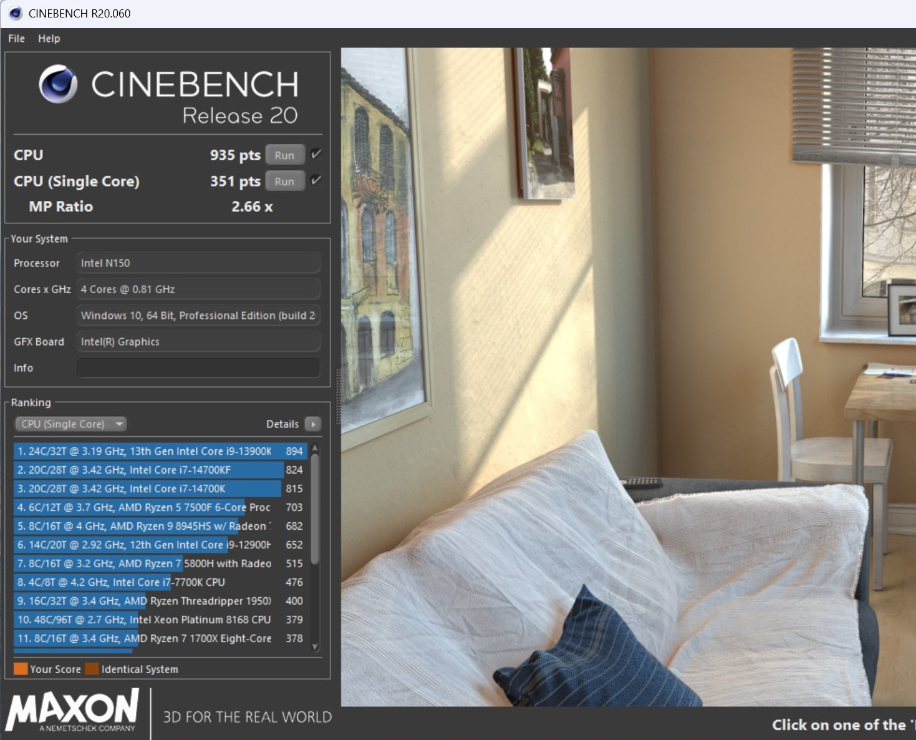Image resolution: width=916 pixels, height=740 pixels.
Task: Select ranking row 3 Intel Core i7-14700K
Action: (x=160, y=489)
